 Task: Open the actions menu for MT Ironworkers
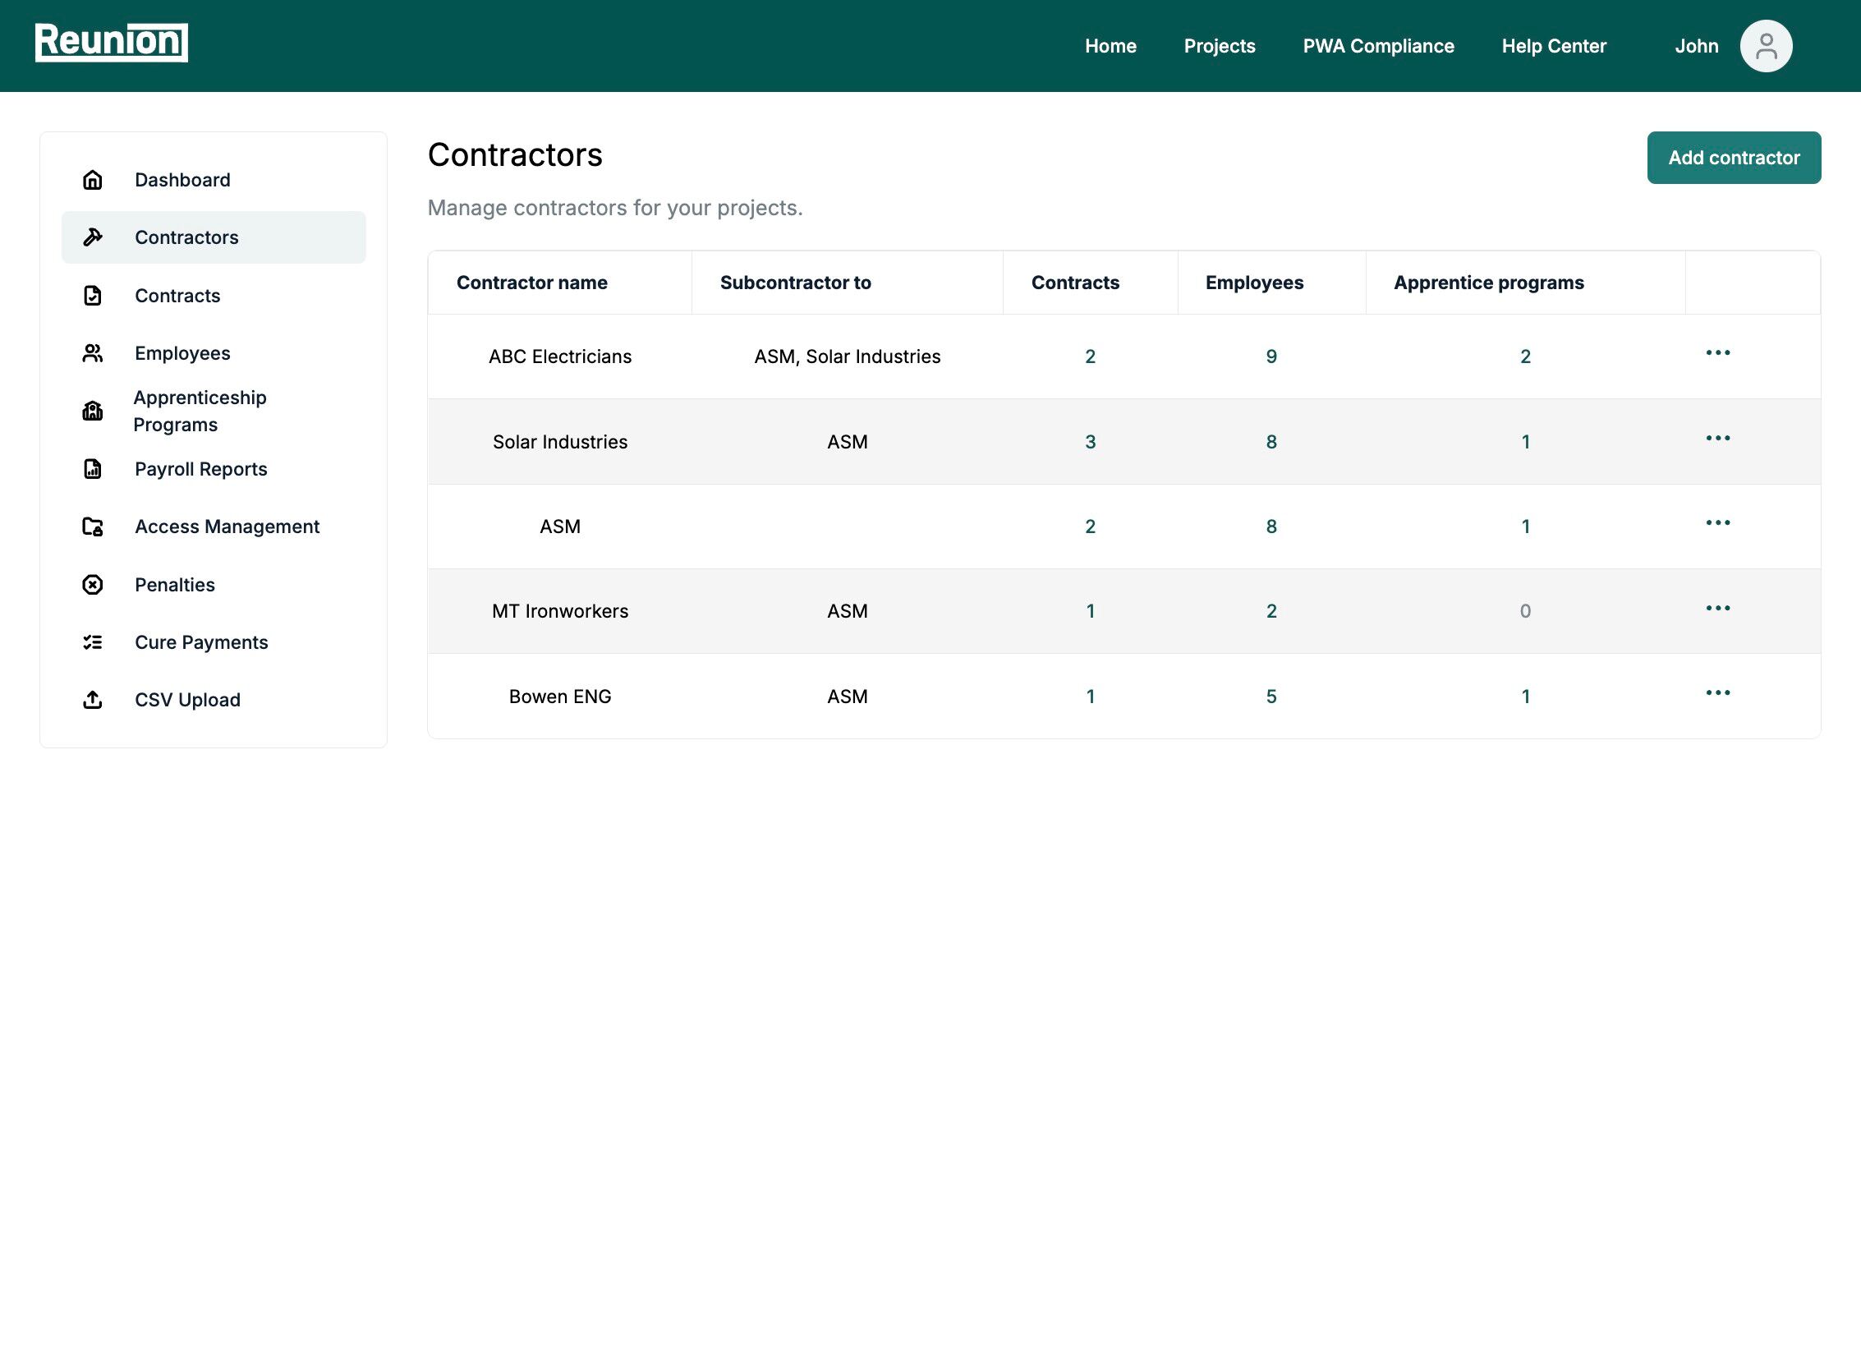tap(1719, 608)
